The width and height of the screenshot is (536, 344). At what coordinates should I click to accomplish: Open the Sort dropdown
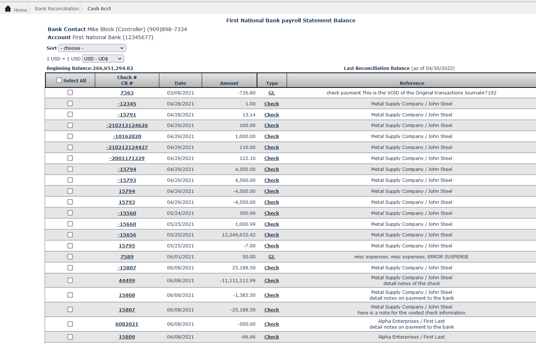92,48
